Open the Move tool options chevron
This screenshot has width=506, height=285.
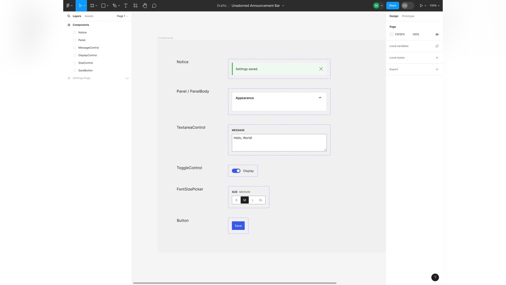[85, 6]
